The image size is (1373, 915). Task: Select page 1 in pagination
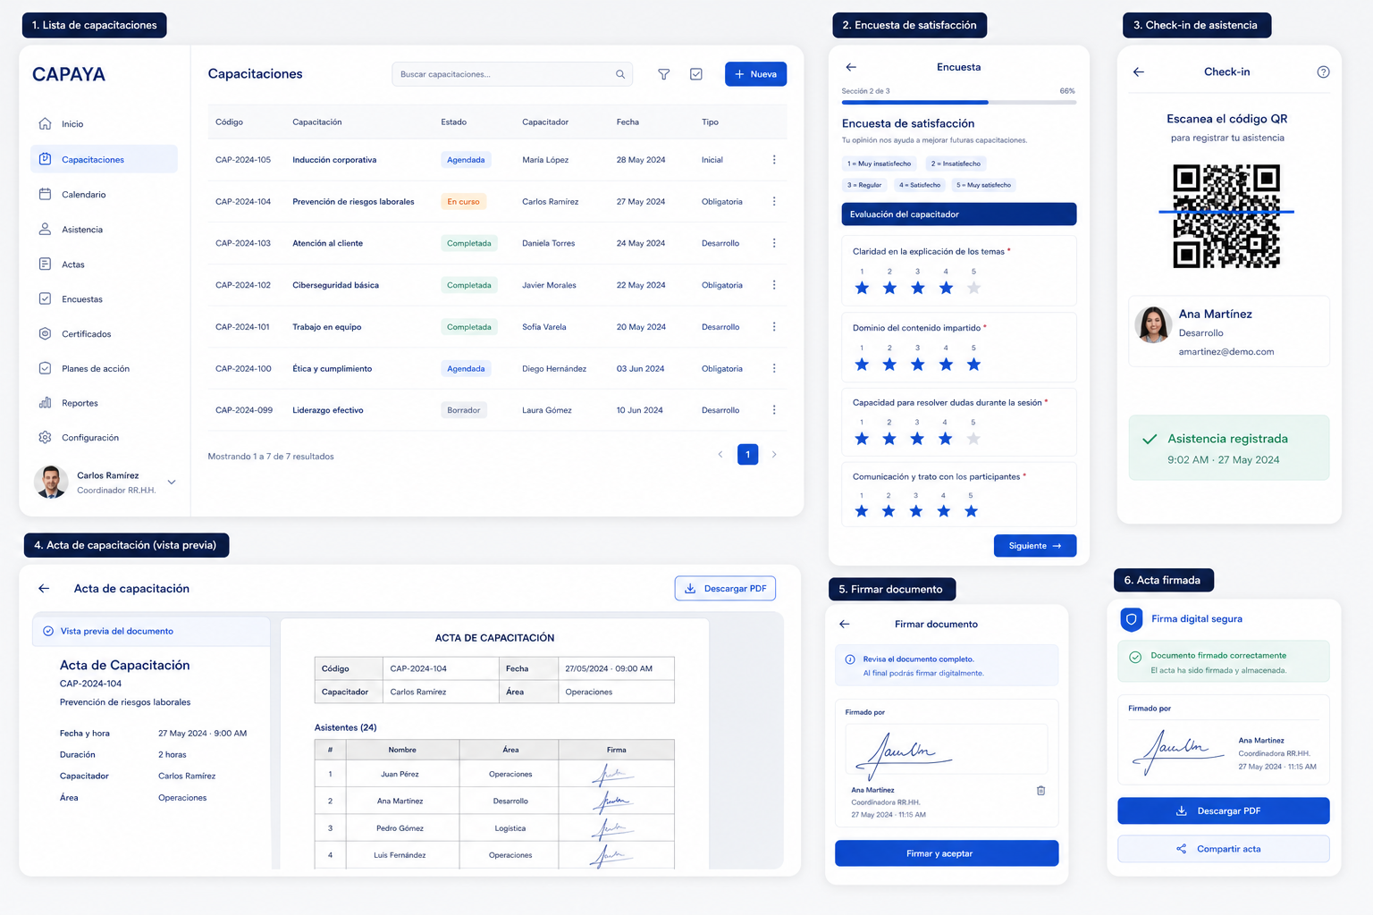(x=748, y=455)
